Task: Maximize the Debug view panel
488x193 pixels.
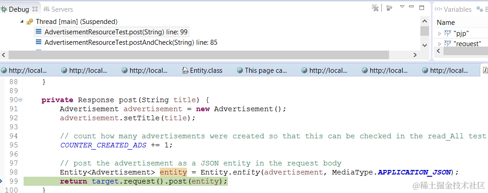Action: 422,7
